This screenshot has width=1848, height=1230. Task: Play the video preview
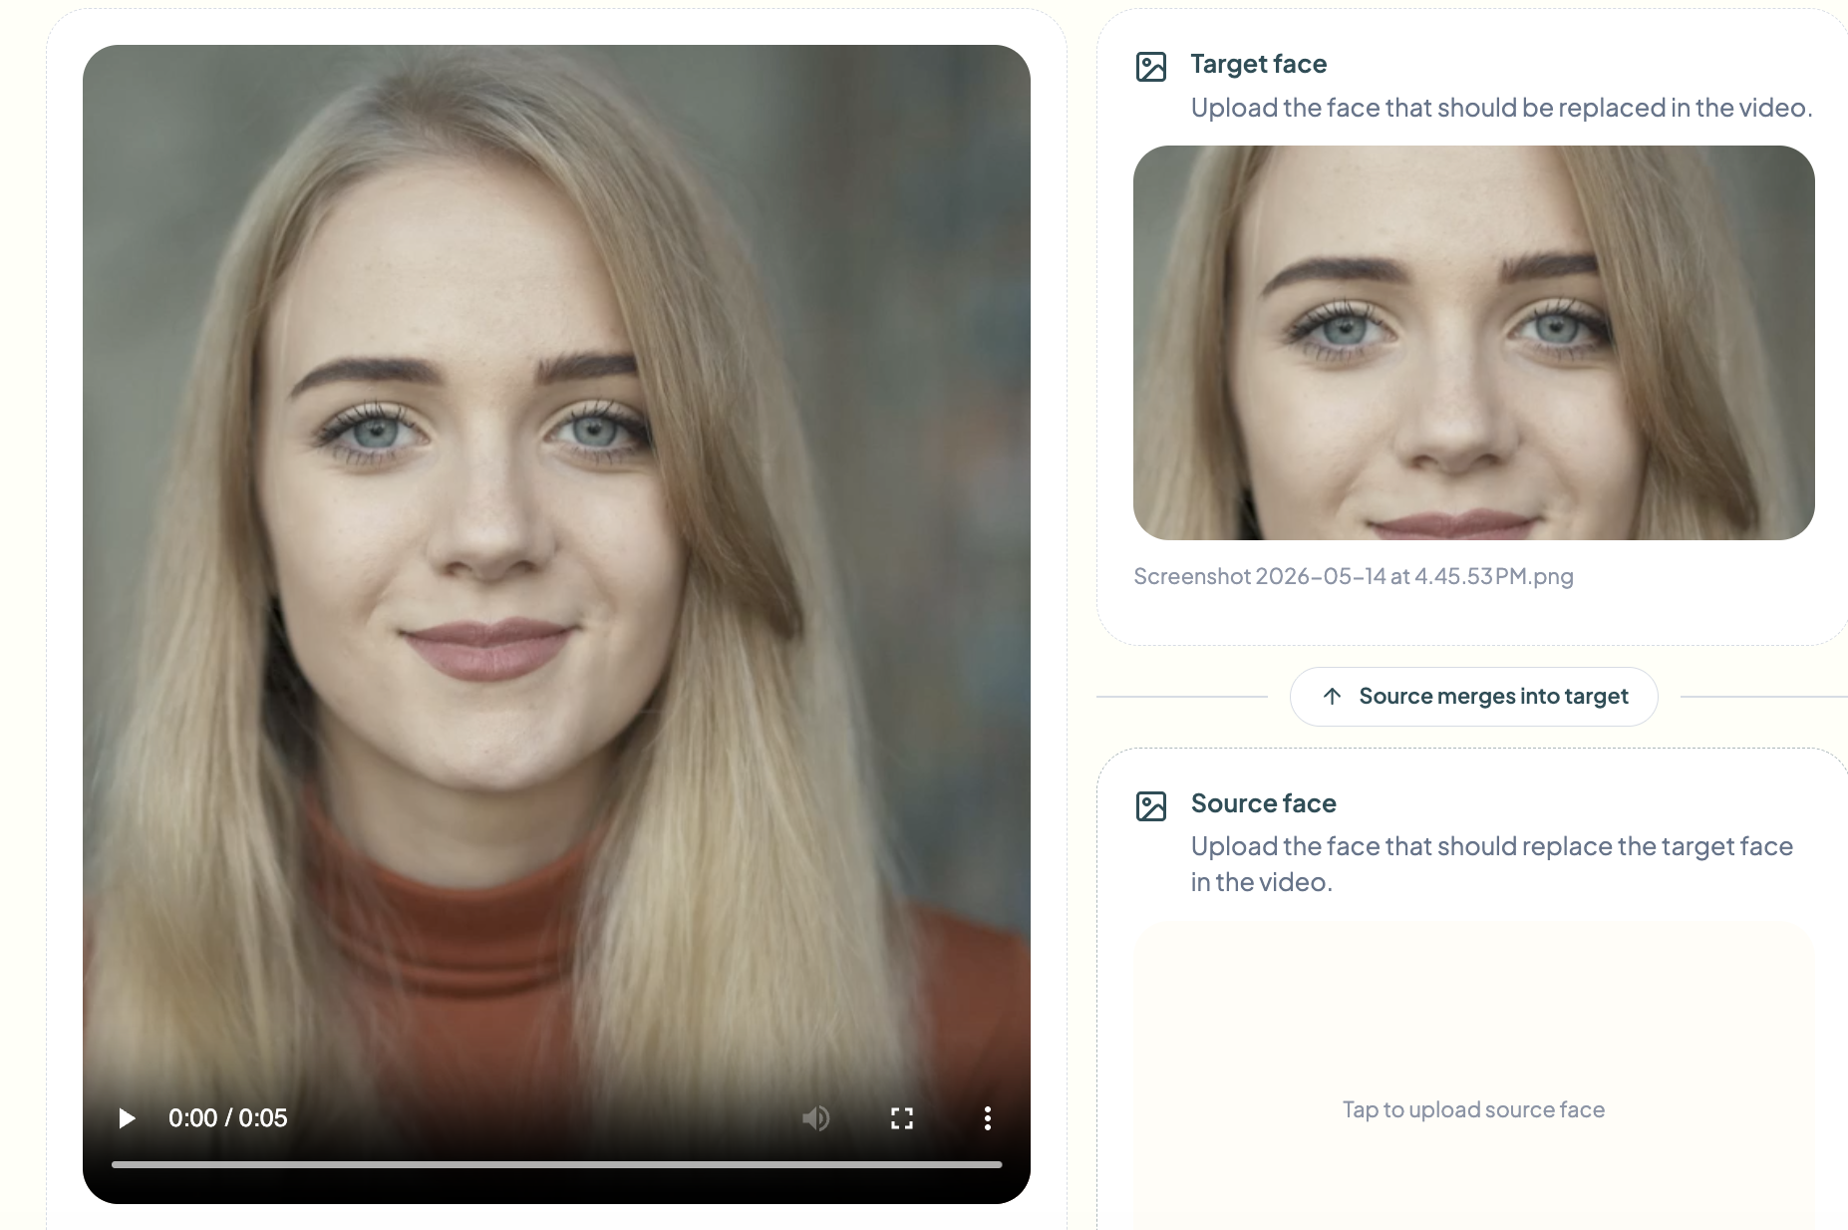(127, 1118)
